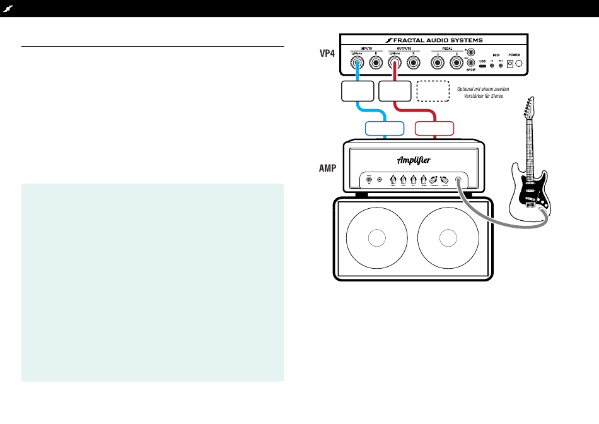Click the blue-outlined label box above the amp
Viewport: 599px width, 424px height.
pos(385,129)
